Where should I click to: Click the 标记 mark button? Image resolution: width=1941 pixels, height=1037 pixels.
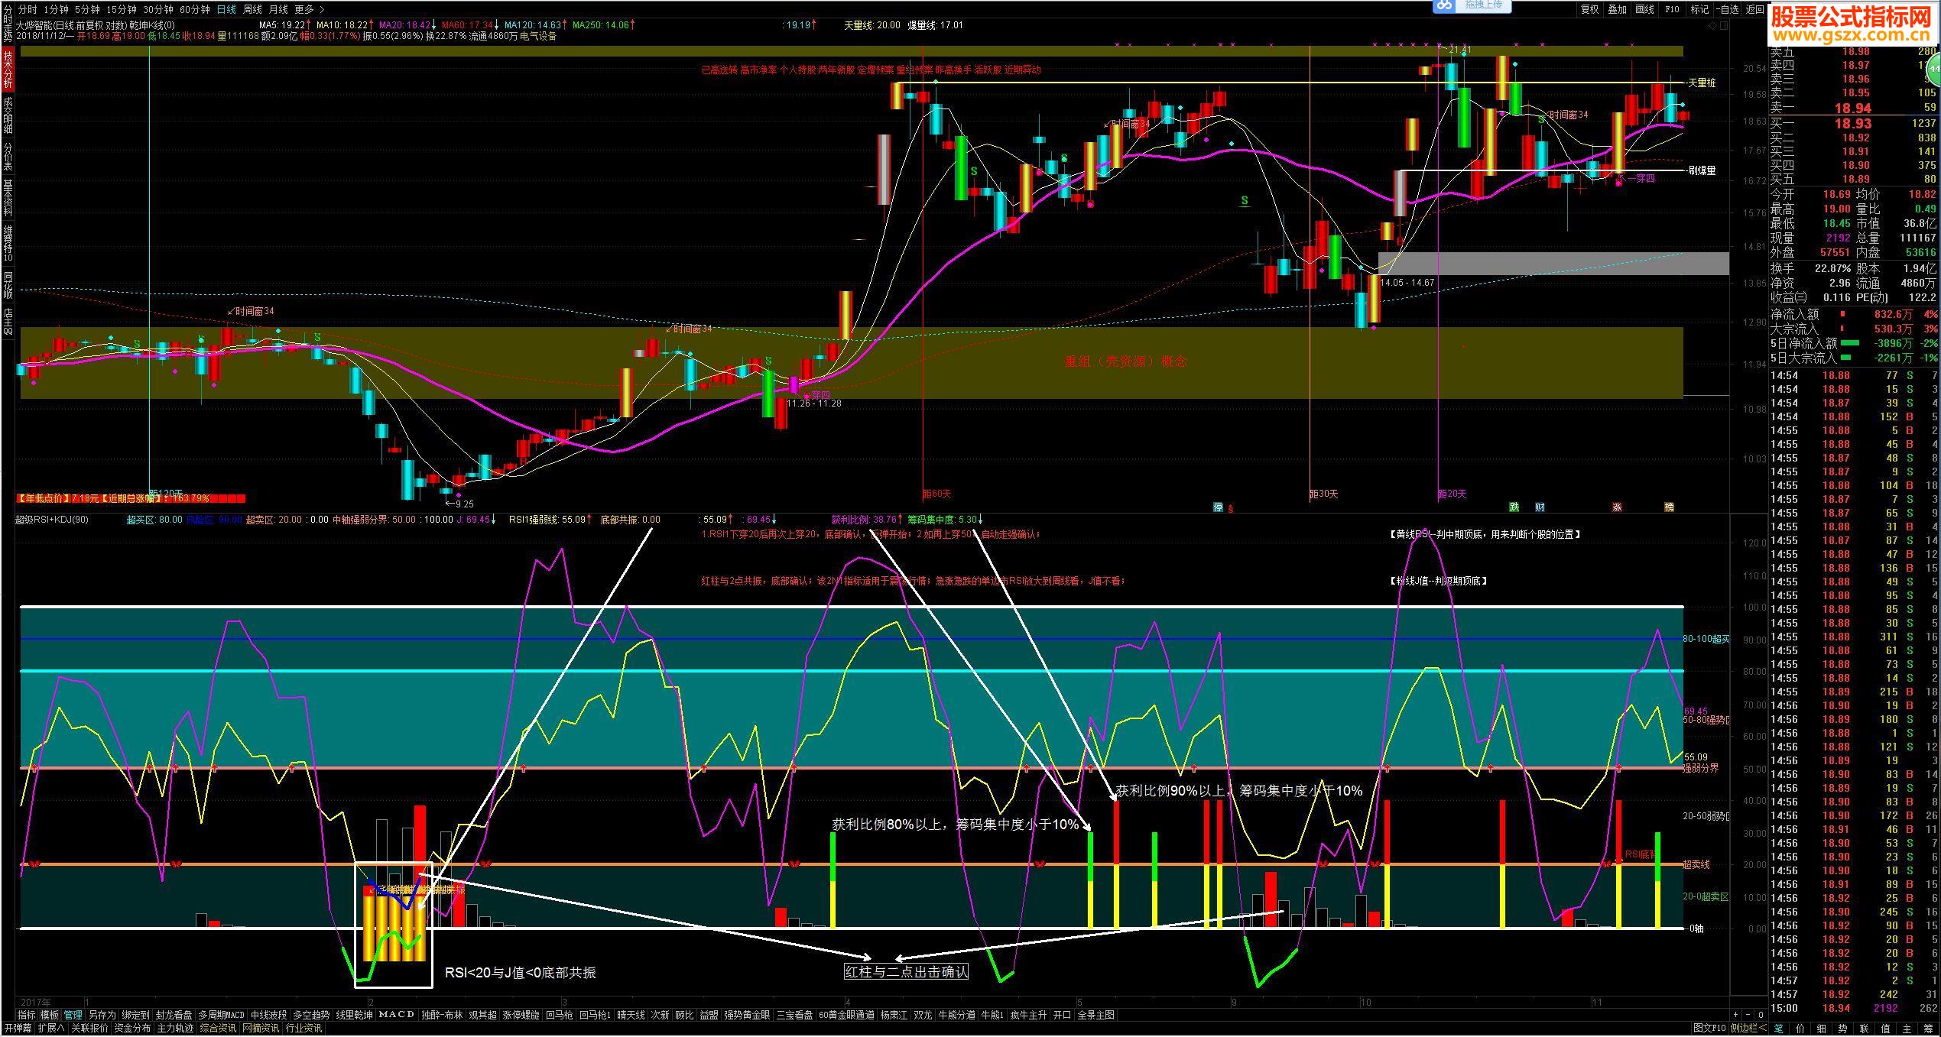click(1699, 9)
